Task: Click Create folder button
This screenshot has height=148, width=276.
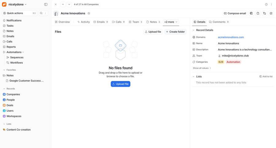Action: (x=175, y=32)
